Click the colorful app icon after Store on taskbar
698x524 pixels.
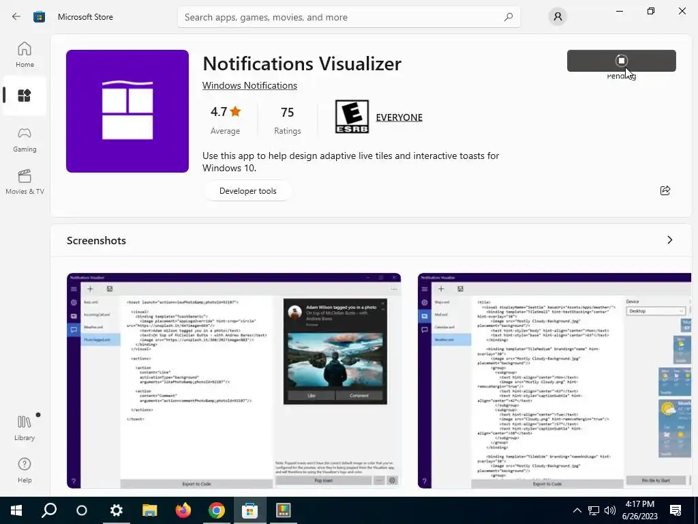click(283, 510)
